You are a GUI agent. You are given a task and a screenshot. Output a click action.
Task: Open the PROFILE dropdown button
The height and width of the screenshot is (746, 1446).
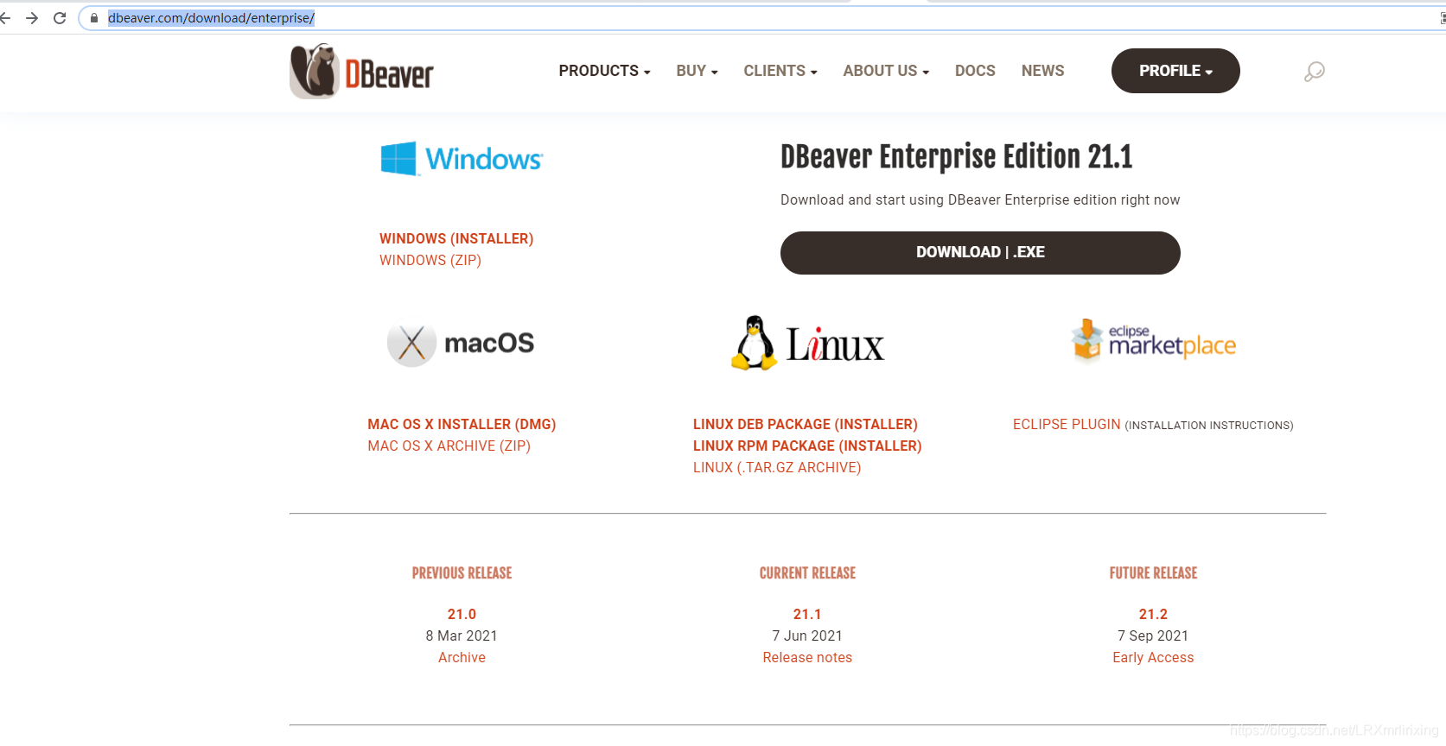(x=1175, y=71)
